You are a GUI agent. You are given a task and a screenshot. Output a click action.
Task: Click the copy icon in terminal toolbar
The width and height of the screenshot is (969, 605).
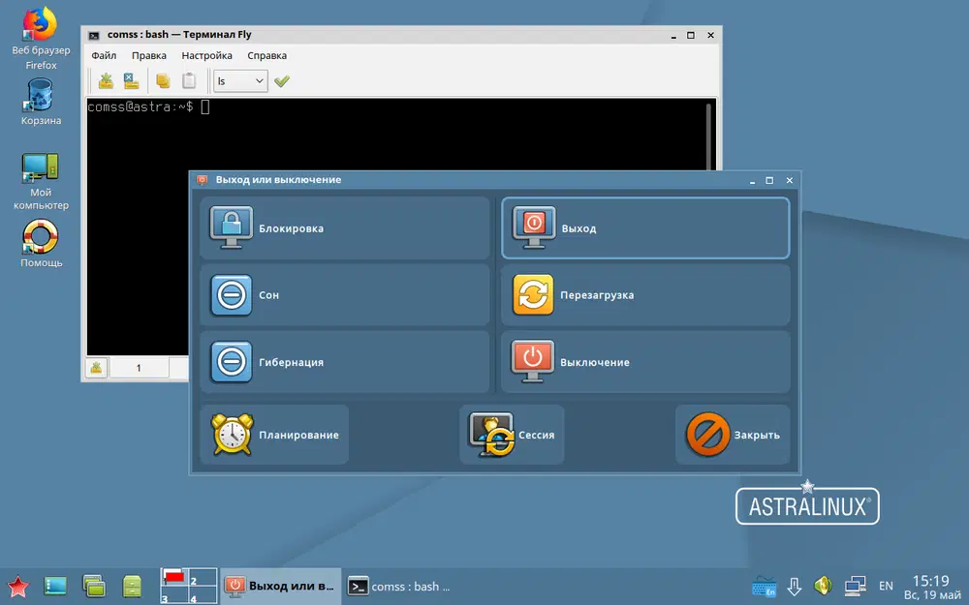pyautogui.click(x=163, y=81)
